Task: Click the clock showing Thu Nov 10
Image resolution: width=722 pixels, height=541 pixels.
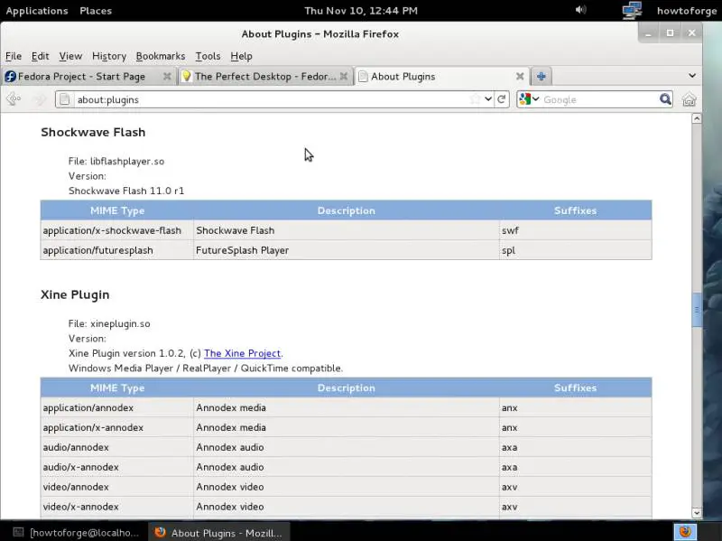Action: click(361, 11)
